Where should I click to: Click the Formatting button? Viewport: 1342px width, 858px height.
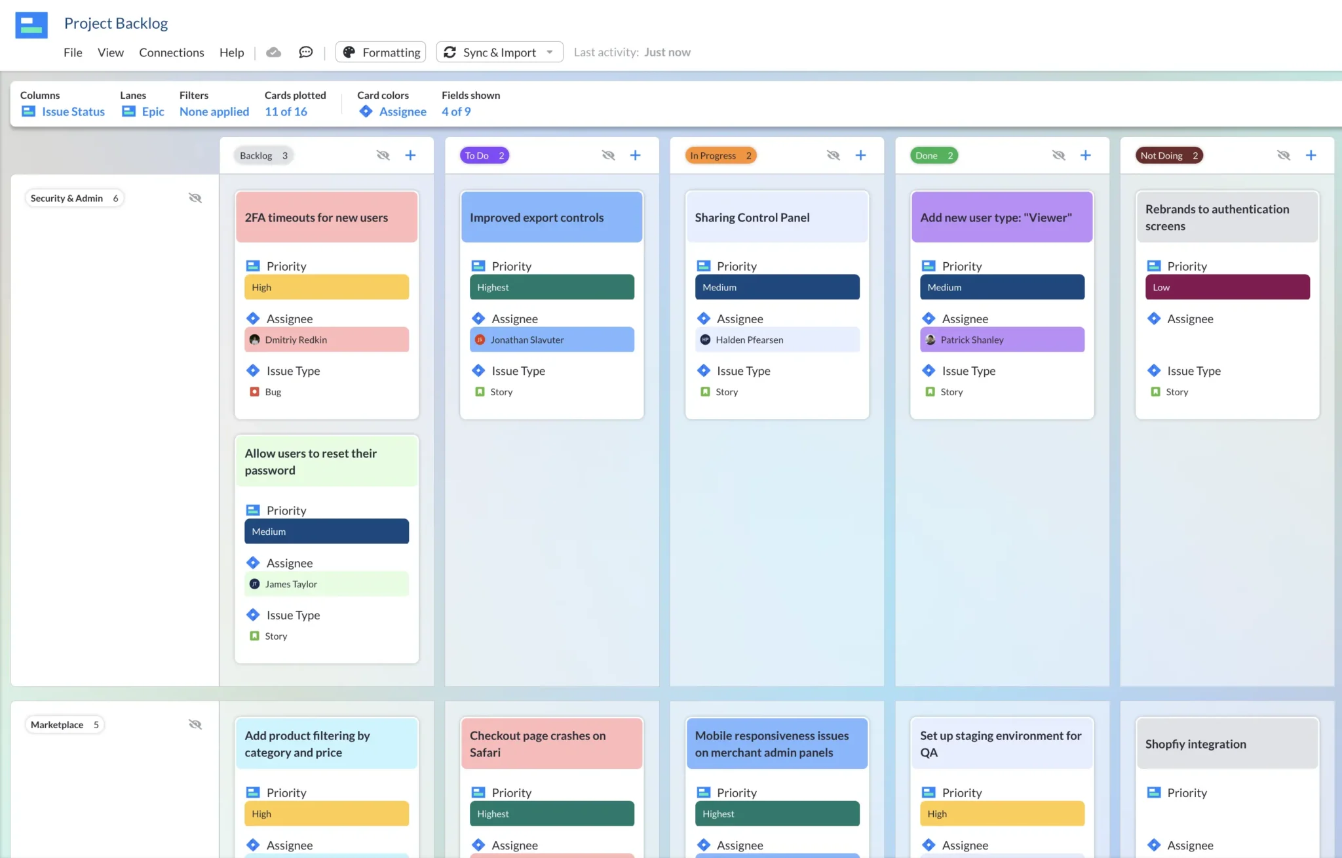pos(381,52)
